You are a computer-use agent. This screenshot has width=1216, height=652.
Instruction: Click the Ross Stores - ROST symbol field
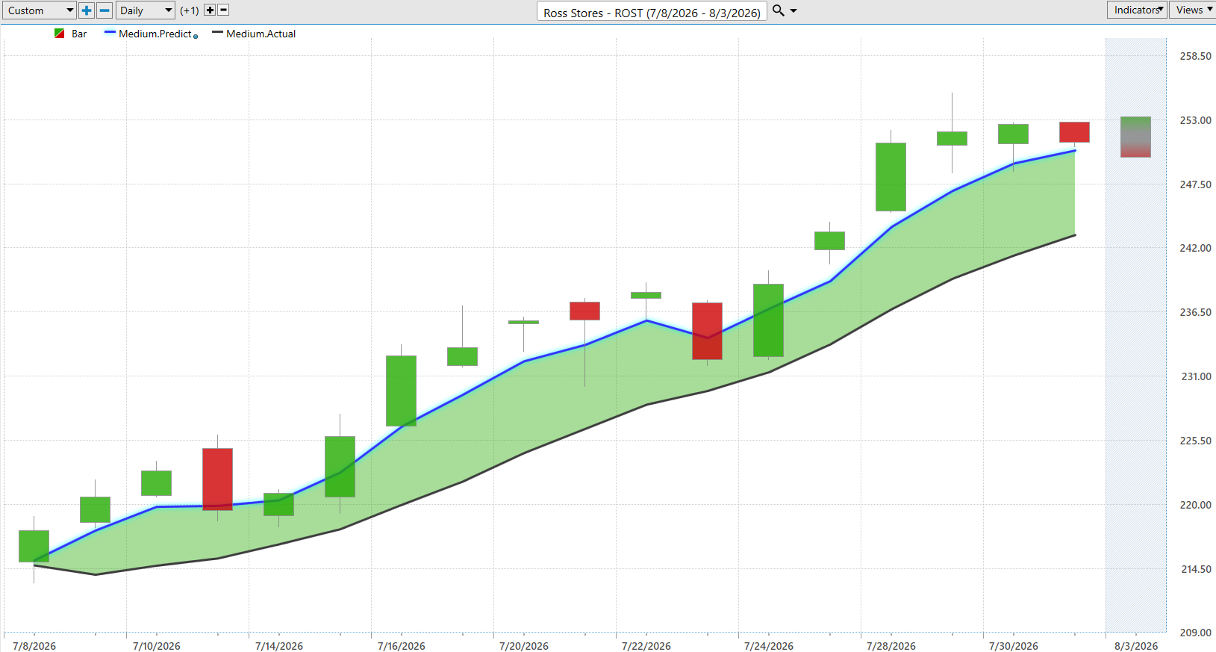click(652, 12)
